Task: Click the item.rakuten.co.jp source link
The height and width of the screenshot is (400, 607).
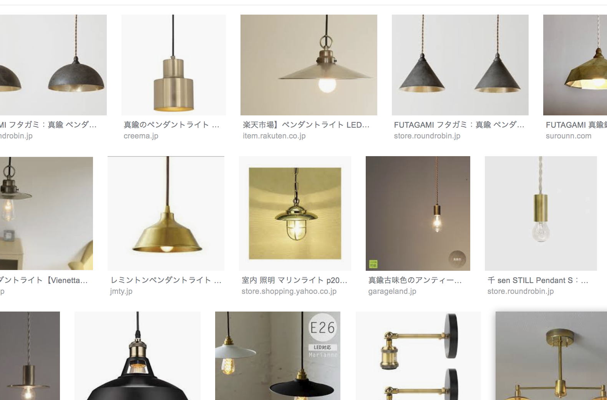Action: tap(274, 136)
